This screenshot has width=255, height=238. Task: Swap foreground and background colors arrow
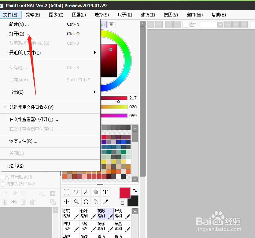pyautogui.click(x=135, y=190)
